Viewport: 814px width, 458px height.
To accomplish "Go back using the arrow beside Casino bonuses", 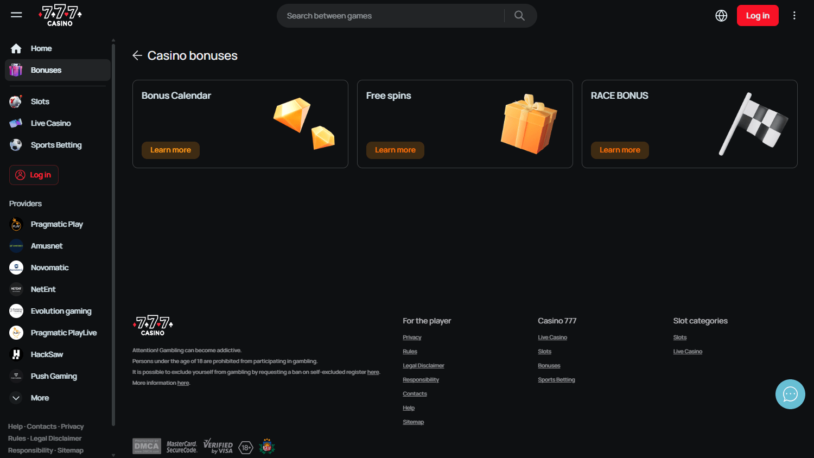I will point(137,55).
